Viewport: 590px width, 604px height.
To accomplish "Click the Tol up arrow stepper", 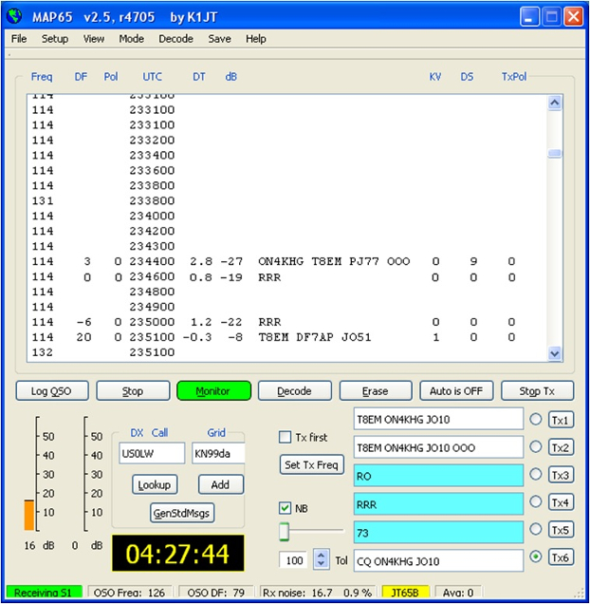I will coord(321,554).
